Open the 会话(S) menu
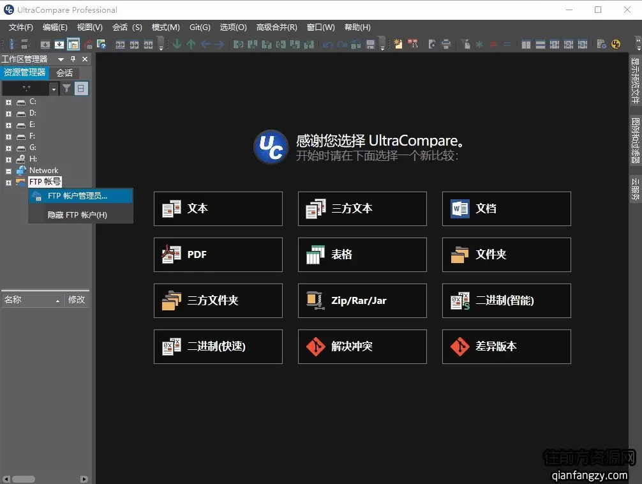Screen dimensions: 642x484 click(127, 27)
